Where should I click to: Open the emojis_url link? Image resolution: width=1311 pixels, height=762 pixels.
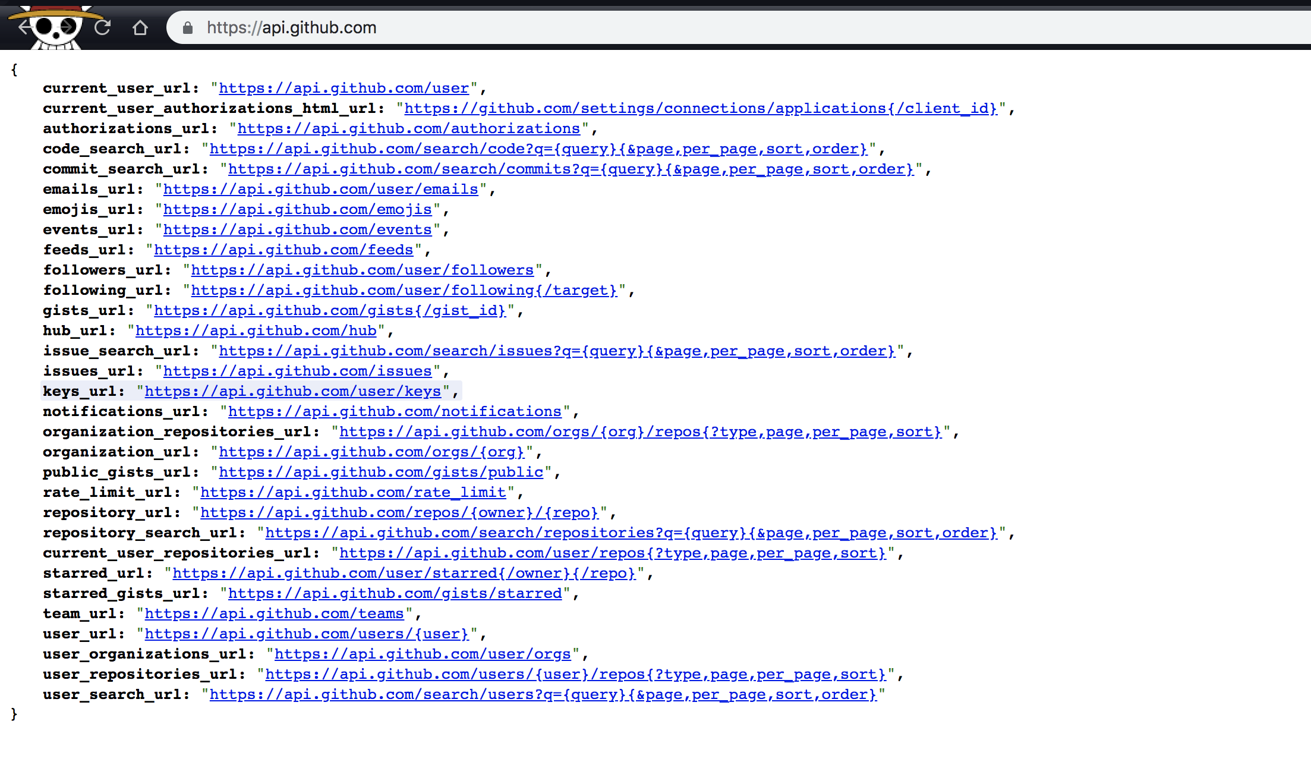[x=298, y=209]
